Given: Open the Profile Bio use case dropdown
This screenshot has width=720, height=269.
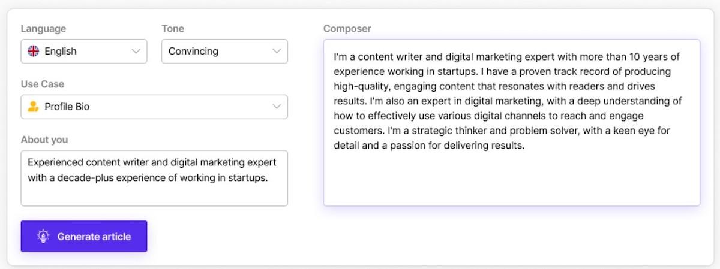Looking at the screenshot, I should pyautogui.click(x=154, y=107).
